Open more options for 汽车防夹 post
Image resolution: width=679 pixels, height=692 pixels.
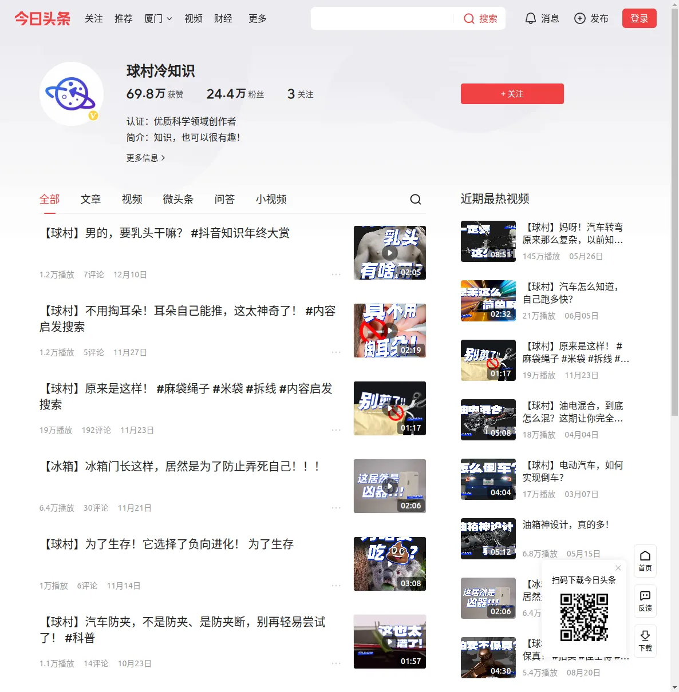(x=336, y=663)
